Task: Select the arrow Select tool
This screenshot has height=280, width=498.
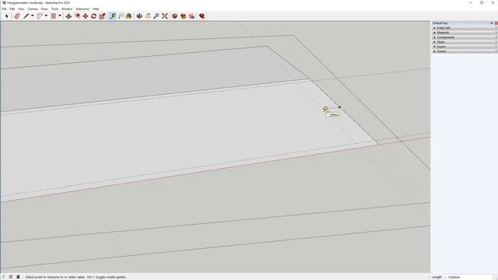Action: coord(7,16)
